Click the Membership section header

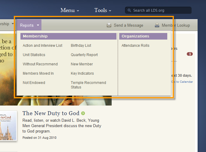(x=68, y=36)
